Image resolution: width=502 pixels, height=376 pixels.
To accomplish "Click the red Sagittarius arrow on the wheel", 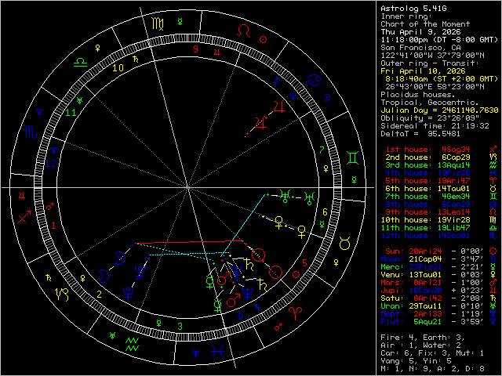I will 27,219.
